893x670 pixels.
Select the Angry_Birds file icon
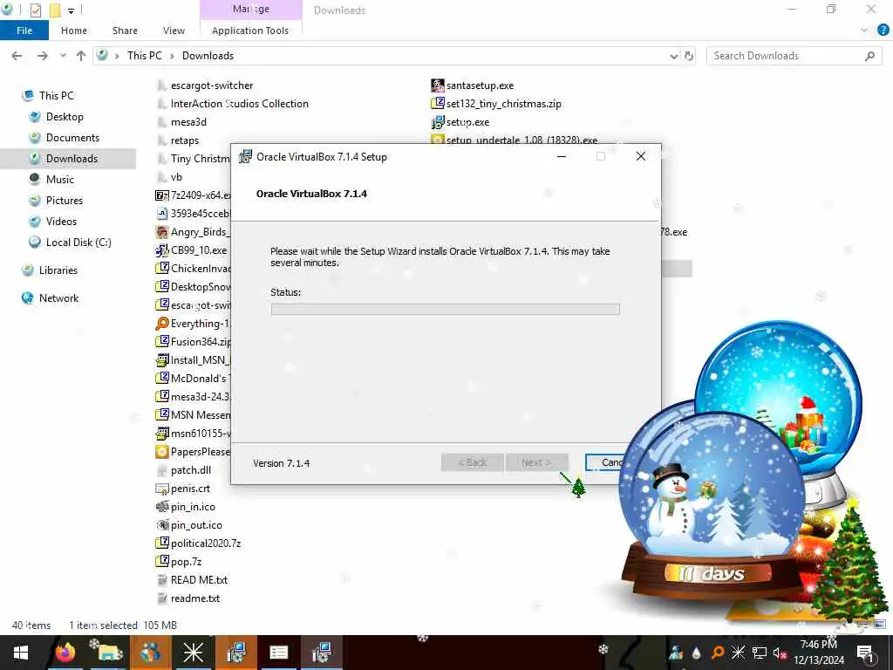pyautogui.click(x=161, y=232)
